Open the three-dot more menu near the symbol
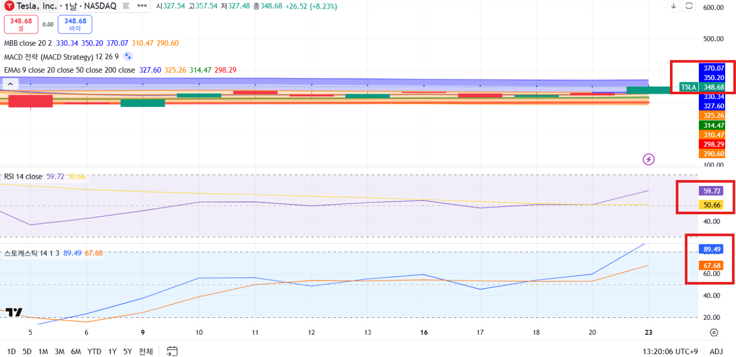Image resolution: width=736 pixels, height=357 pixels. [x=142, y=6]
